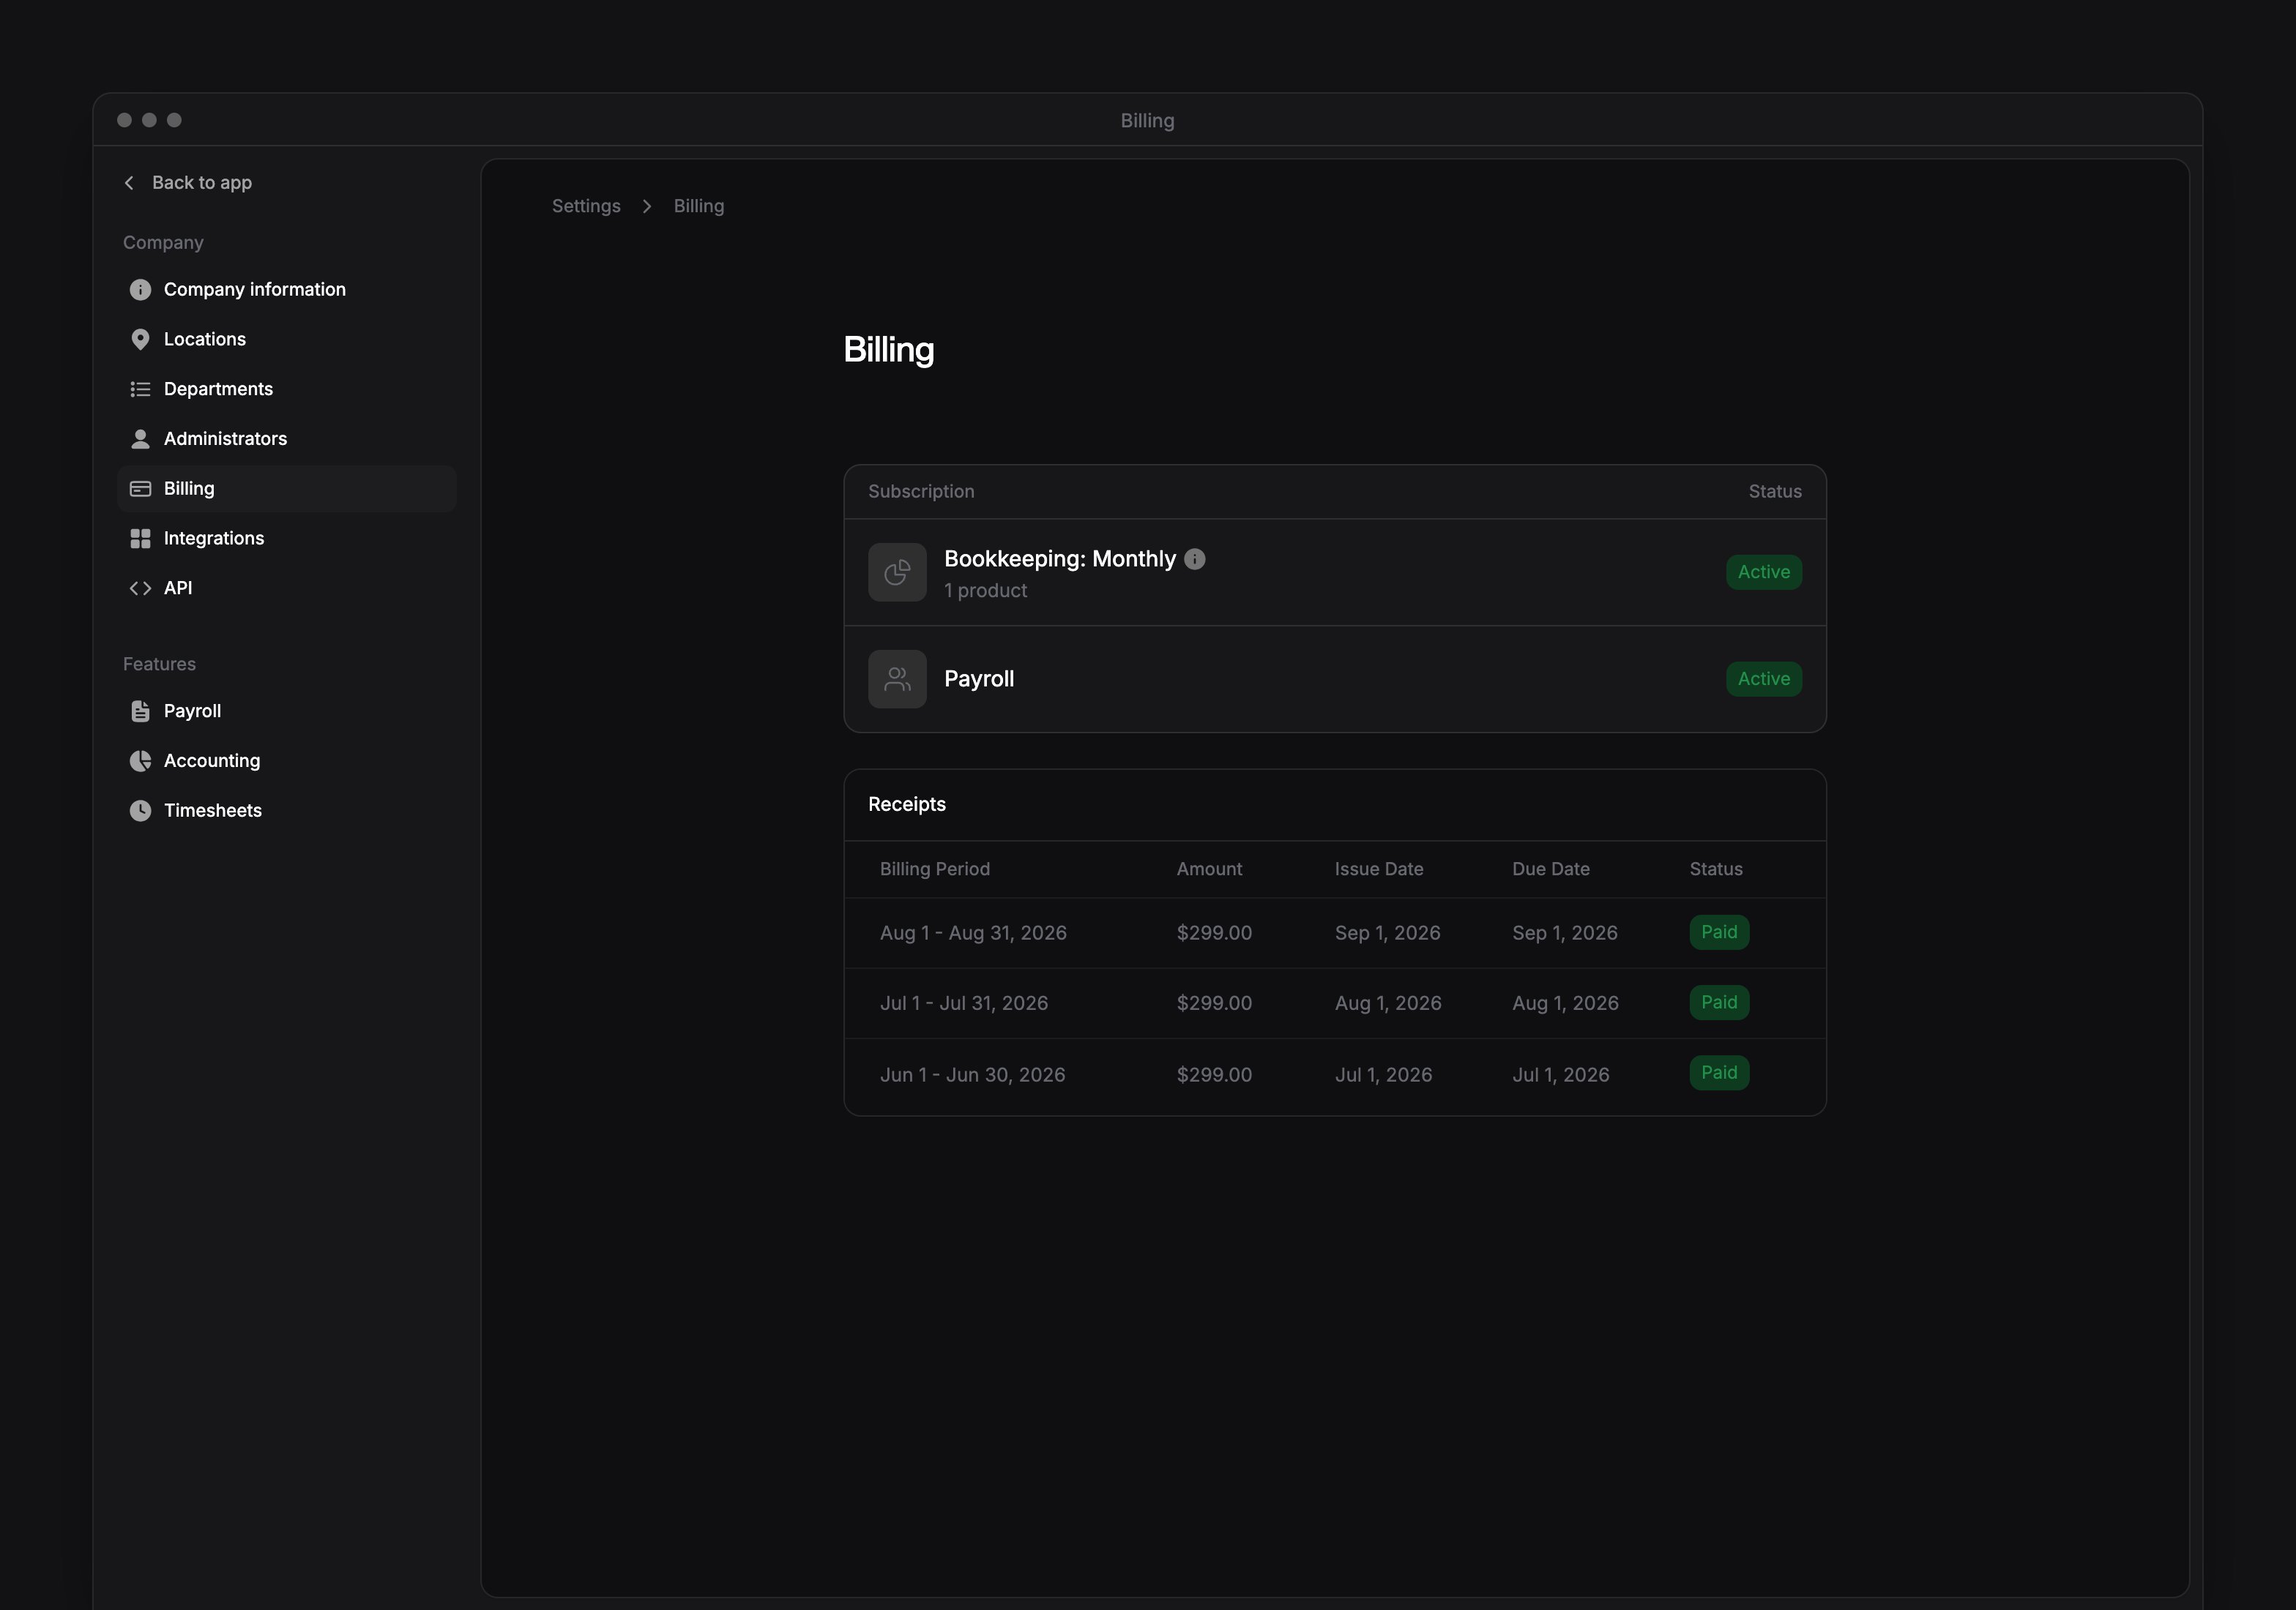The image size is (2296, 1610).
Task: Click the Settings breadcrumb link
Action: [586, 206]
